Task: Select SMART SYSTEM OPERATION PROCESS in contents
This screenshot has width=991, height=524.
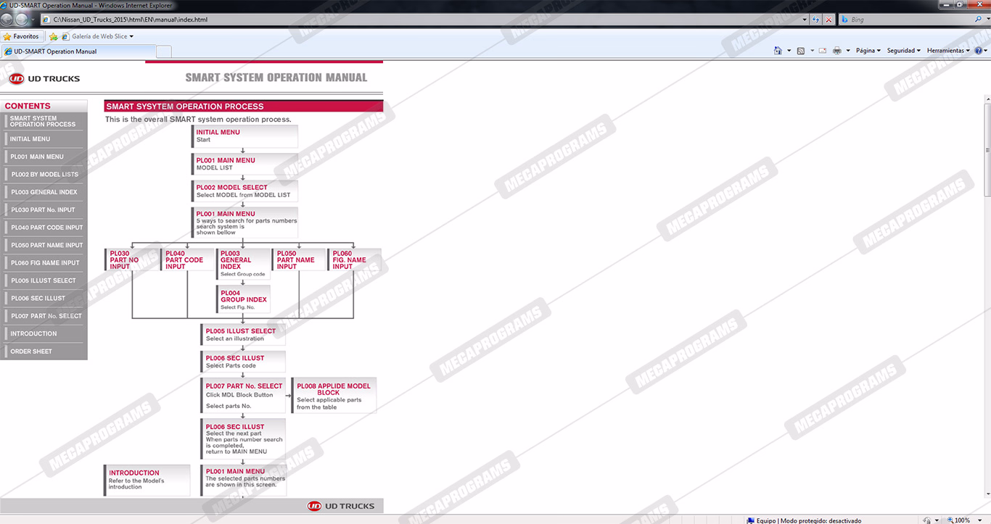Action: tap(44, 121)
